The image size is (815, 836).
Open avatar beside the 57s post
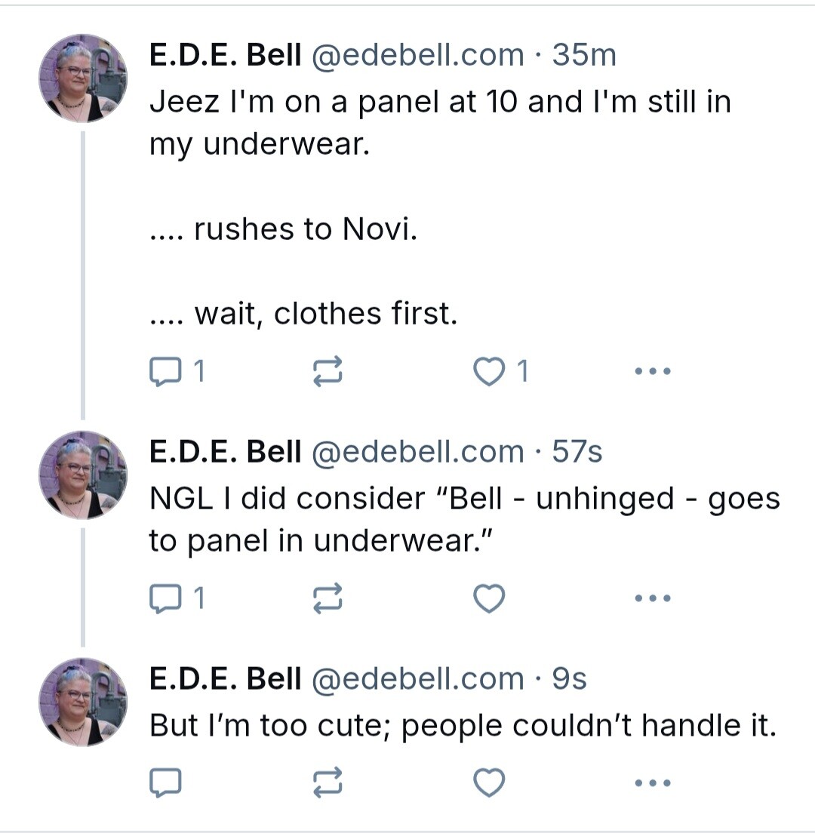83,475
